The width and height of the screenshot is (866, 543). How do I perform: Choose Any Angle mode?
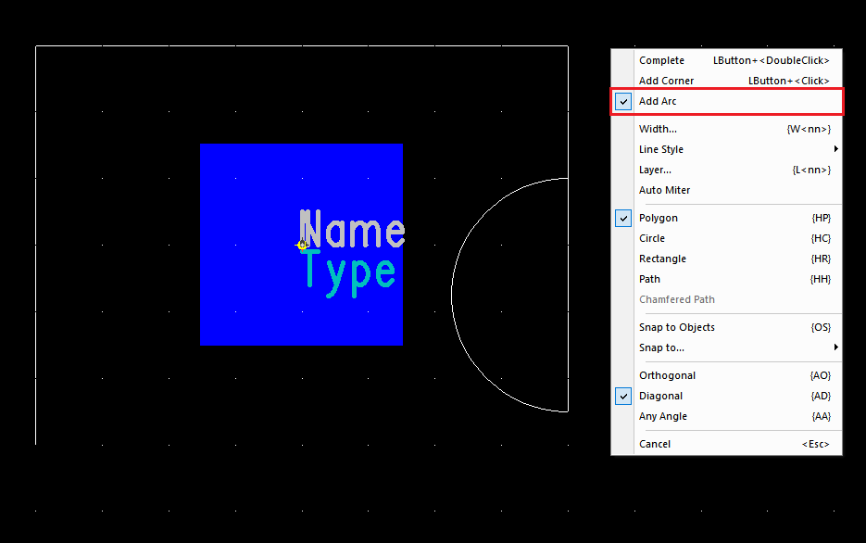662,416
